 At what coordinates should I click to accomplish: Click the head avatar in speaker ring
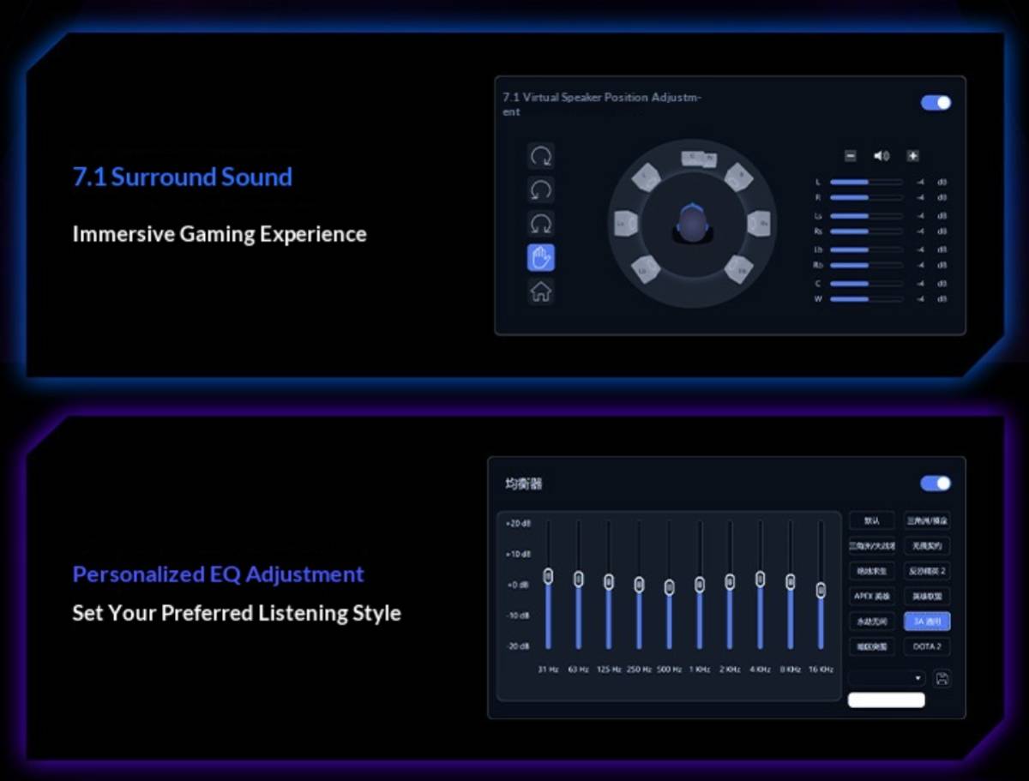click(x=691, y=223)
